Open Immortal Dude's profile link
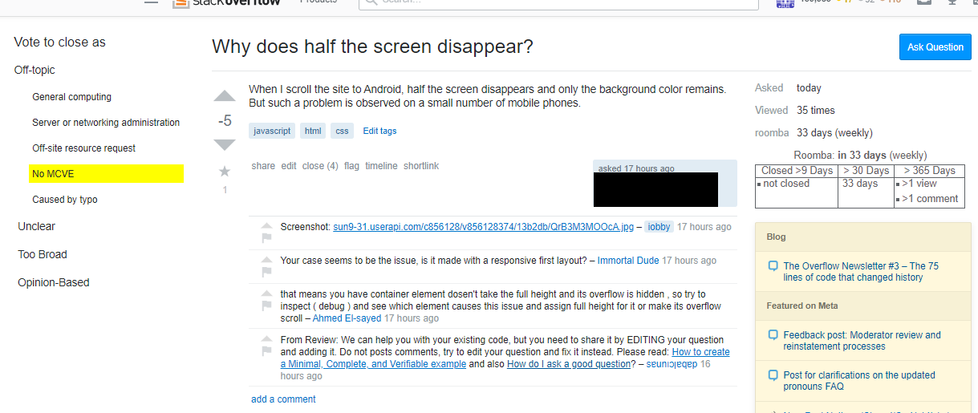 628,261
